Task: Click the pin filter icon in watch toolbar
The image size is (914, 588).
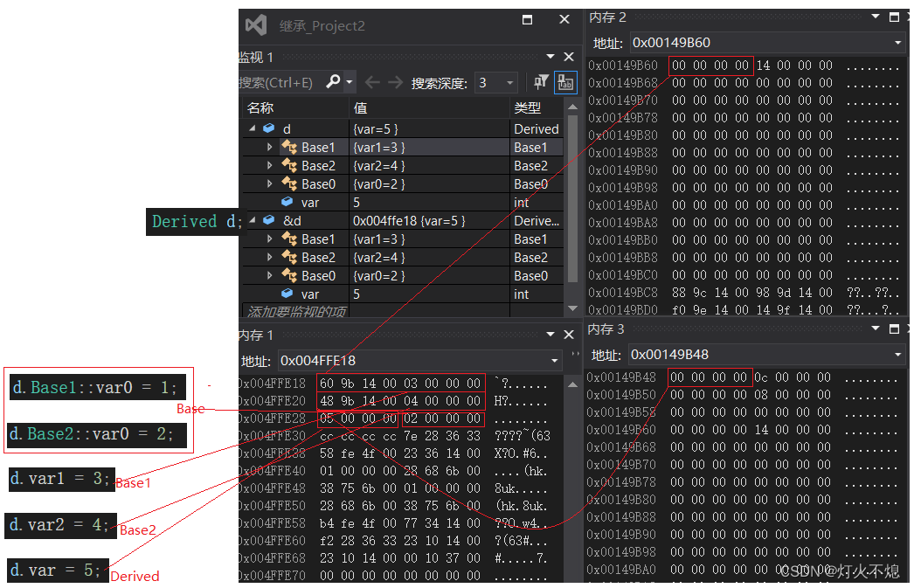Action: pos(541,82)
